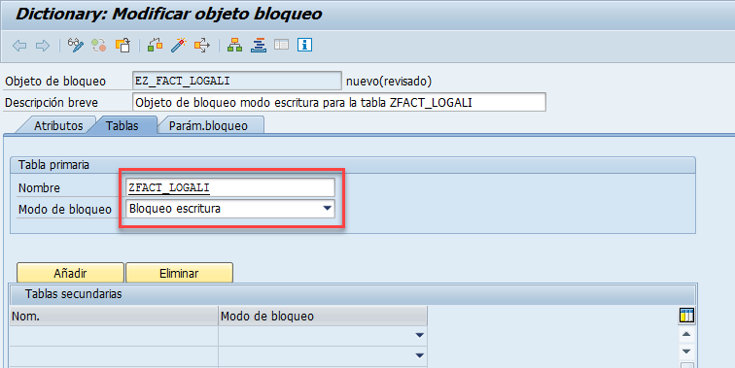Click the 'Modo de bloqueo' label in Tabla primaria
The height and width of the screenshot is (368, 735).
(x=65, y=210)
